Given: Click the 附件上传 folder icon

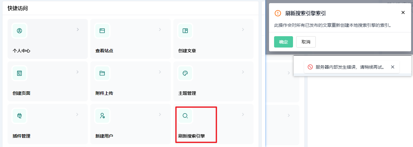Looking at the screenshot, I should click(x=102, y=73).
